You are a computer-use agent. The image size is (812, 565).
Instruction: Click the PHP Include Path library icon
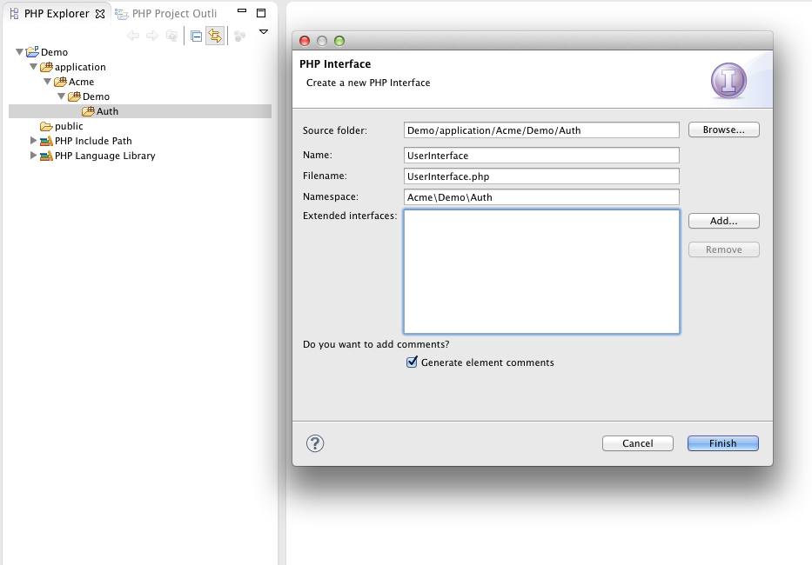pyautogui.click(x=47, y=141)
